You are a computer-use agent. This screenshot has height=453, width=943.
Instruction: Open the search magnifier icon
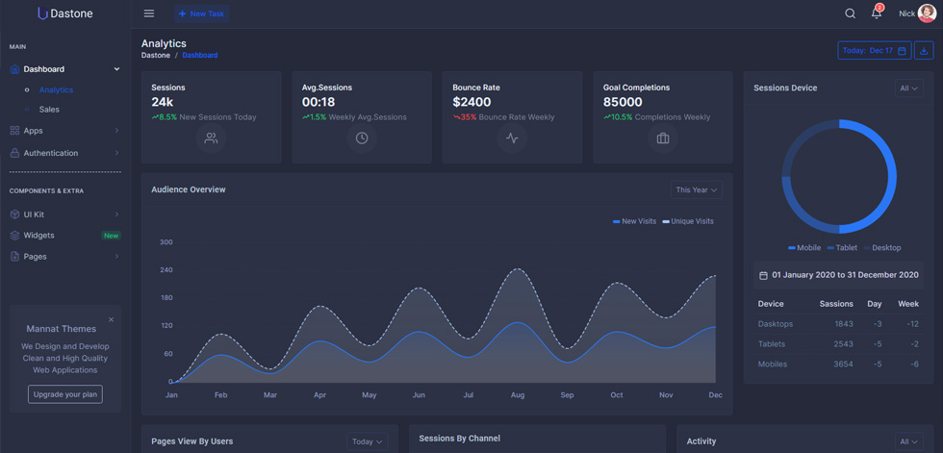(x=850, y=13)
